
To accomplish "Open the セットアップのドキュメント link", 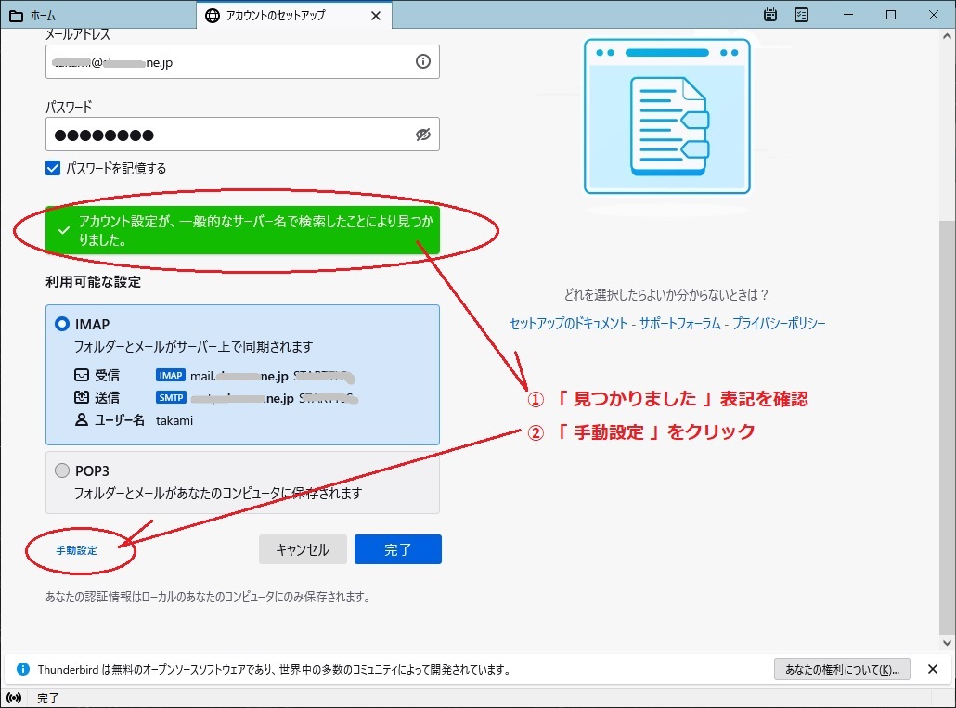I will click(x=568, y=324).
